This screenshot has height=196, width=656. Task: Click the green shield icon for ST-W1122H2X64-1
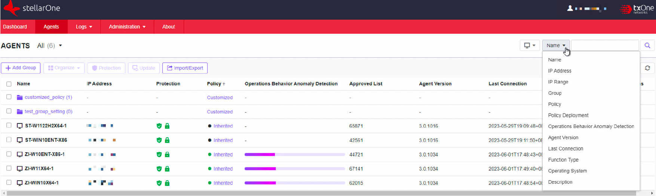tap(159, 126)
